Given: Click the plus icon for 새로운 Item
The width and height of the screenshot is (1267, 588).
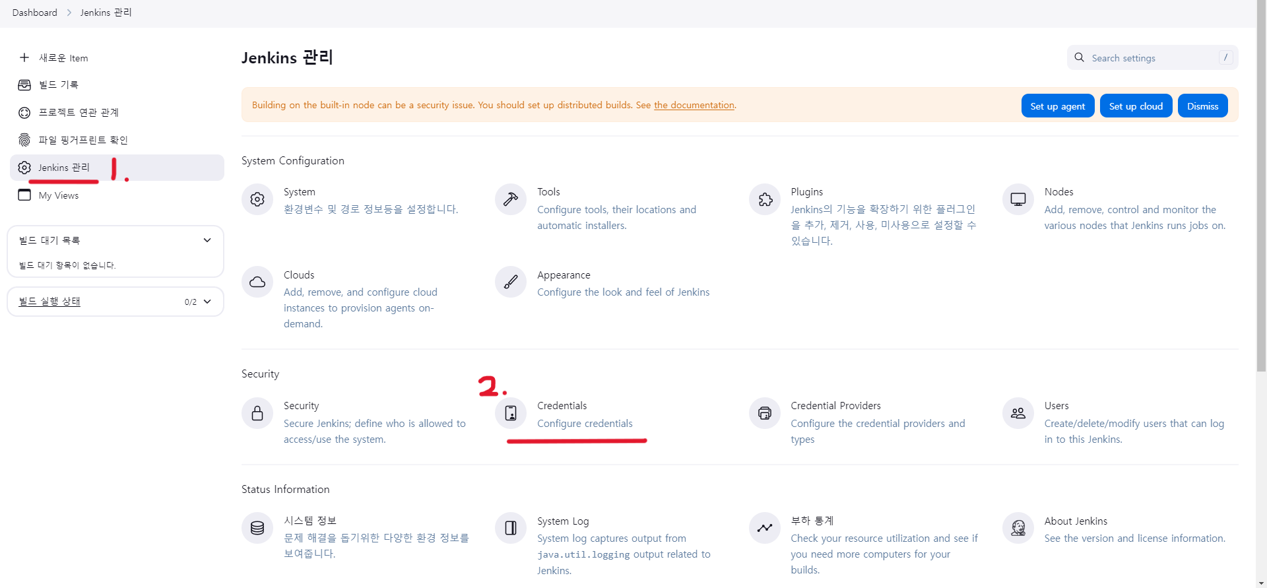Looking at the screenshot, I should 24,57.
